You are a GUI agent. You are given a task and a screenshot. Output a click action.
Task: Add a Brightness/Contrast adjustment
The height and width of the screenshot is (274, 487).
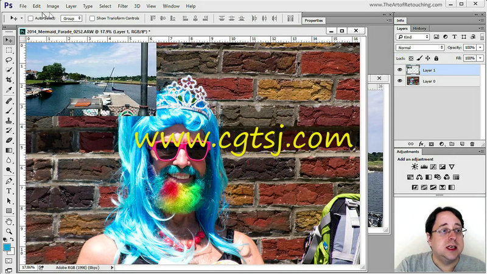coord(415,167)
